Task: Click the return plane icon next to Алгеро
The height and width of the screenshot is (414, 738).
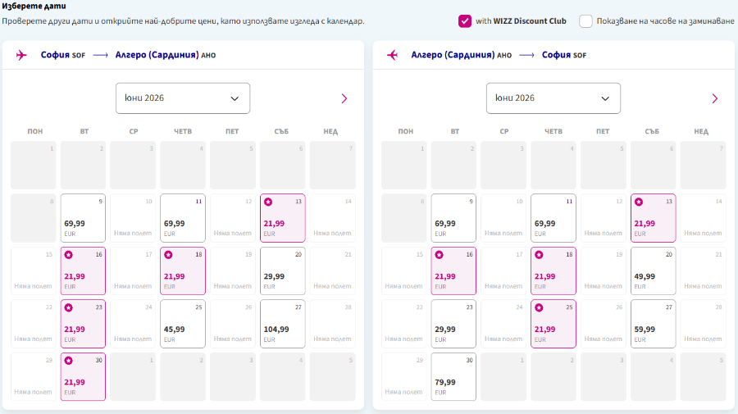Action: 392,55
